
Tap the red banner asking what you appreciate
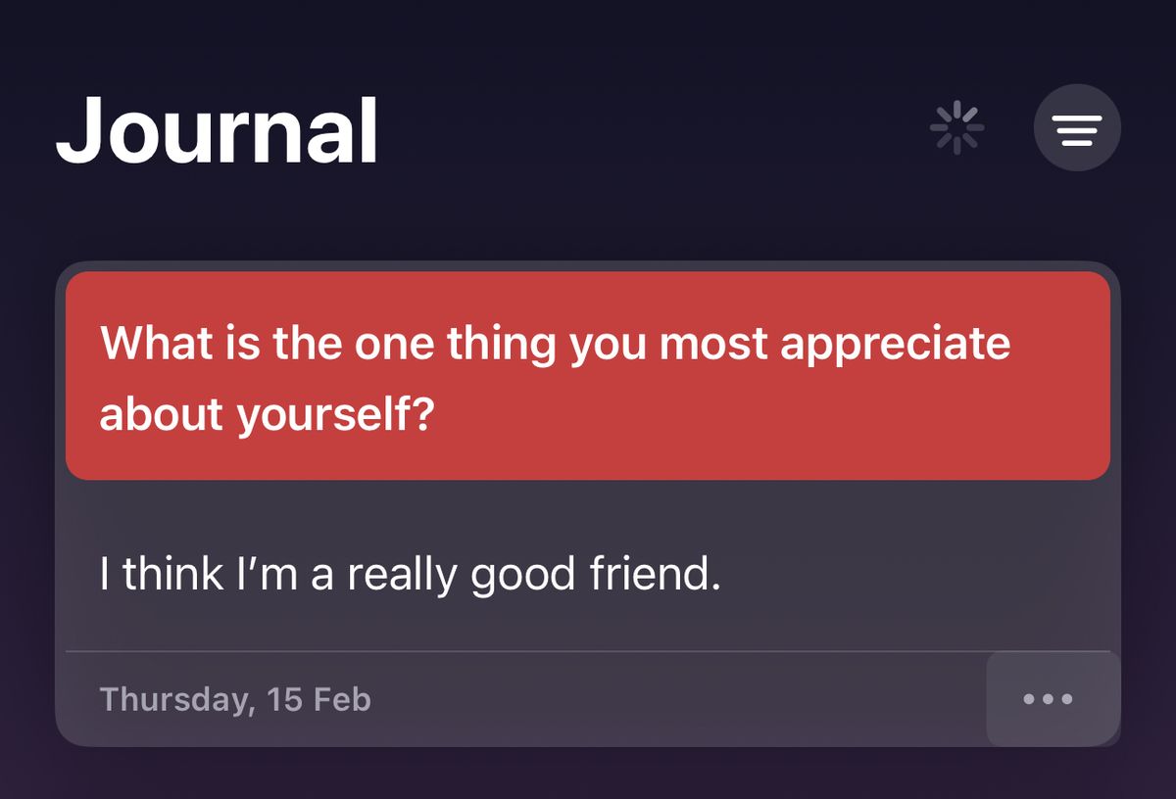coord(588,377)
